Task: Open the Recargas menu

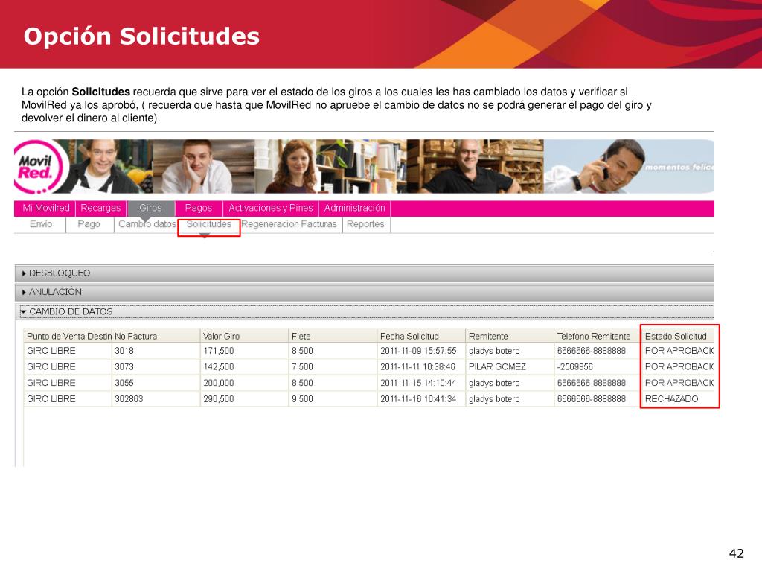Action: click(100, 209)
